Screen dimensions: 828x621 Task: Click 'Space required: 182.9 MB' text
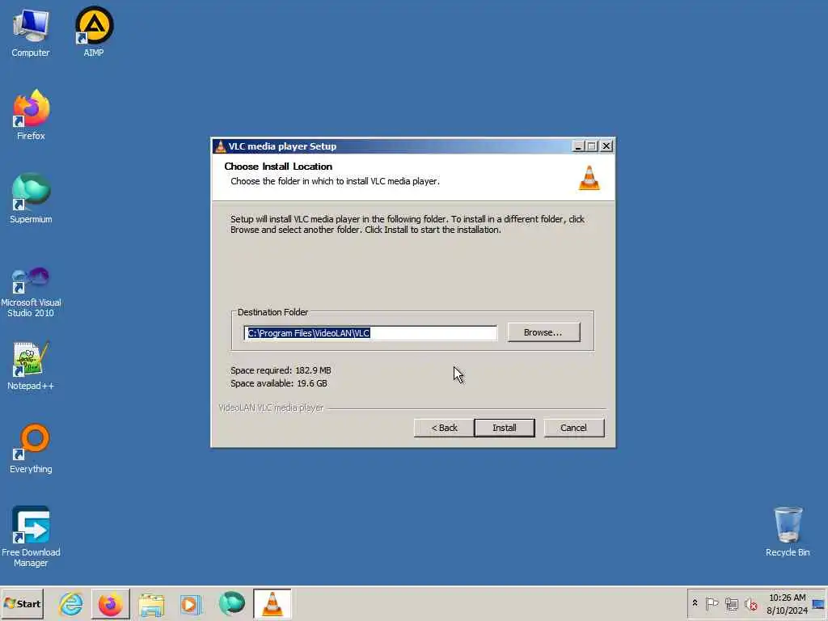point(281,370)
